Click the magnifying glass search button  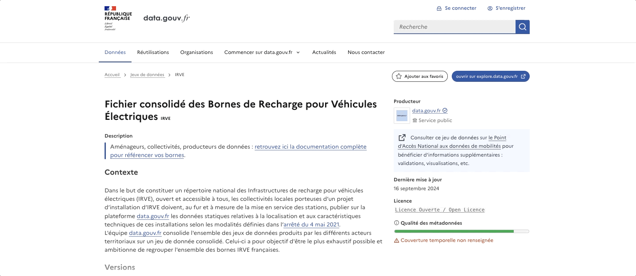click(523, 27)
